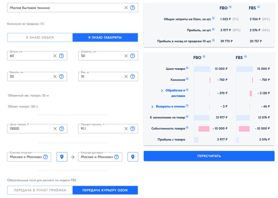The height and width of the screenshot is (198, 278).
Task: Open map picker for shipment cluster
Action: 62,157
